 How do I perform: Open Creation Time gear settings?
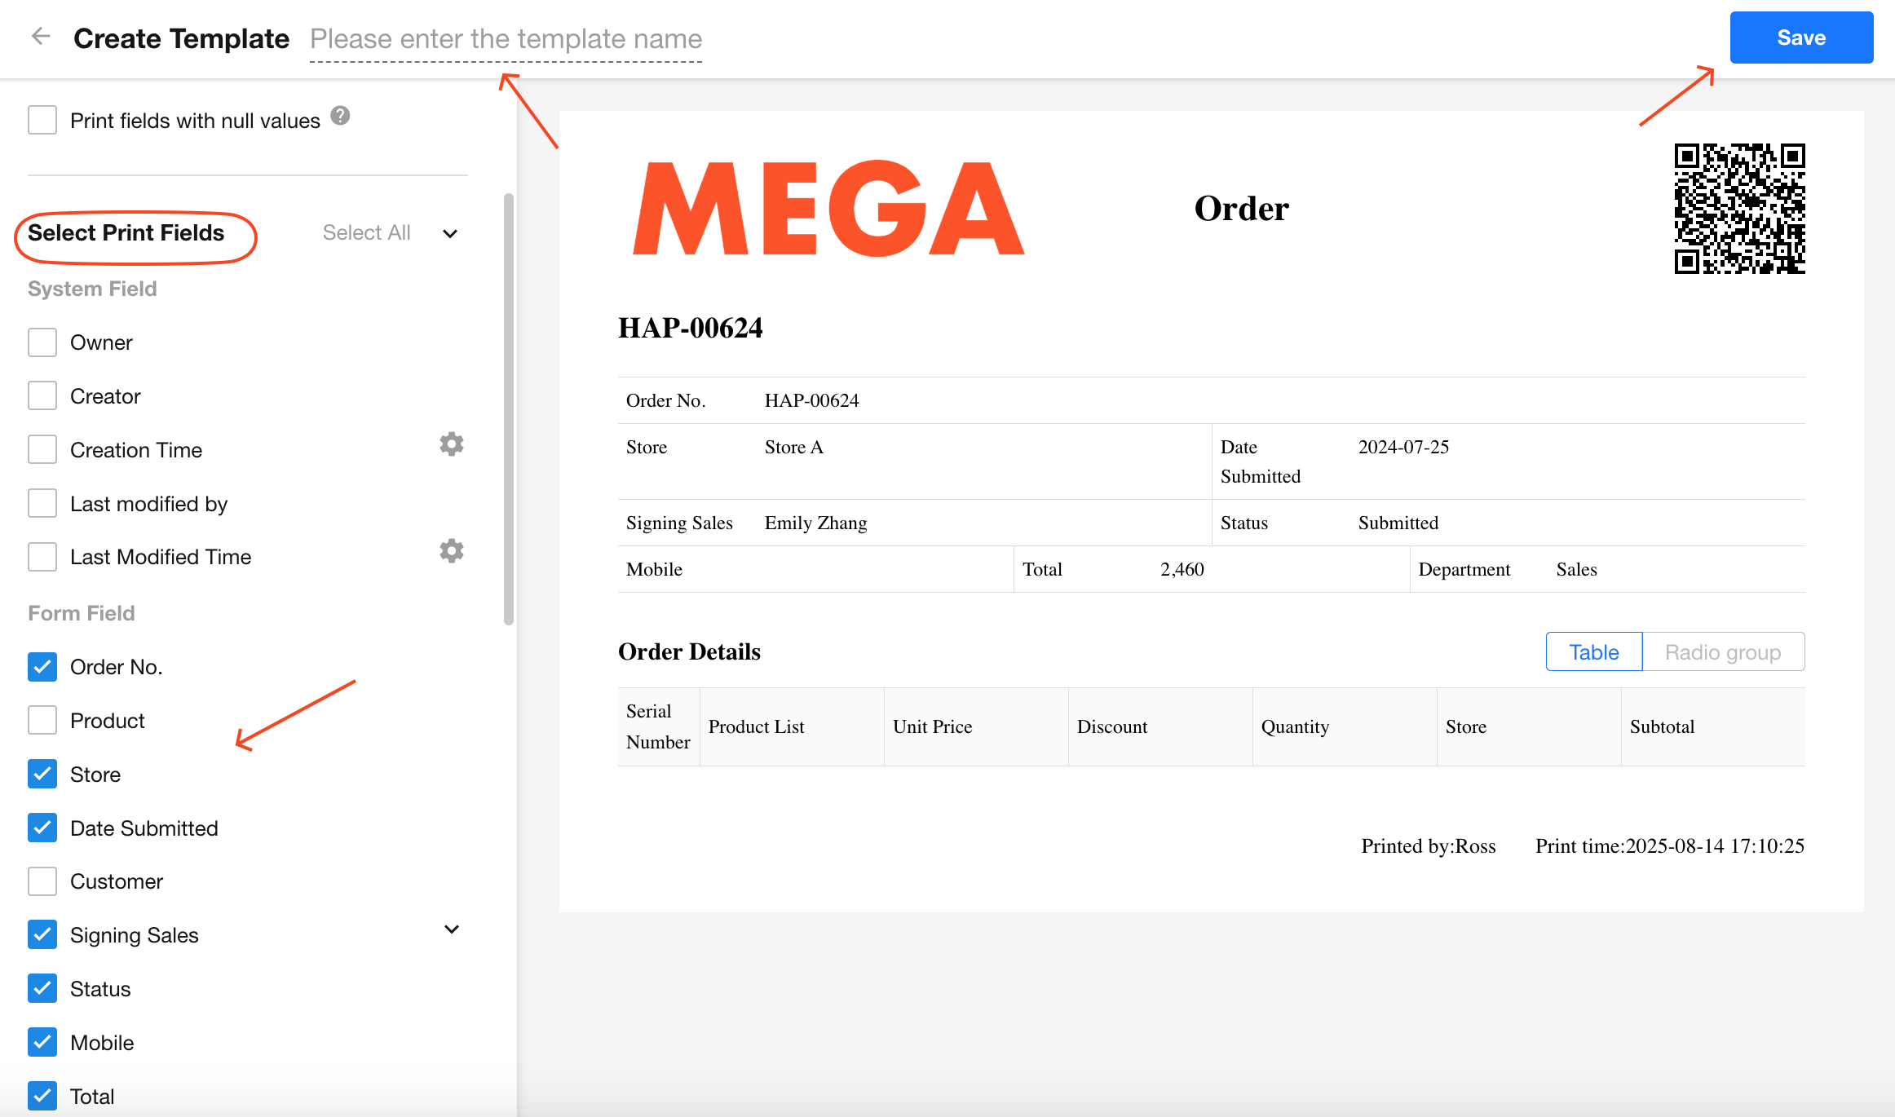451,444
